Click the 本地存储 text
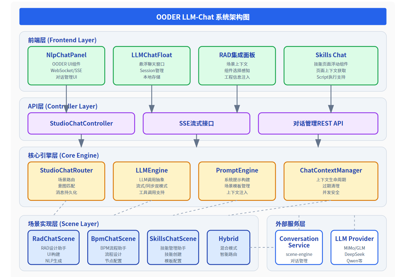The height and width of the screenshot is (277, 404). click(152, 77)
